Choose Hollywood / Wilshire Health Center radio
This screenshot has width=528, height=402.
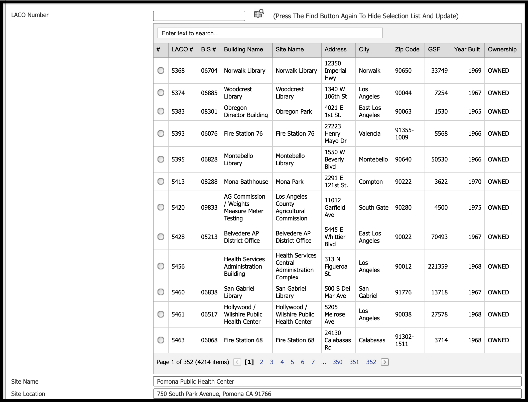coord(161,314)
